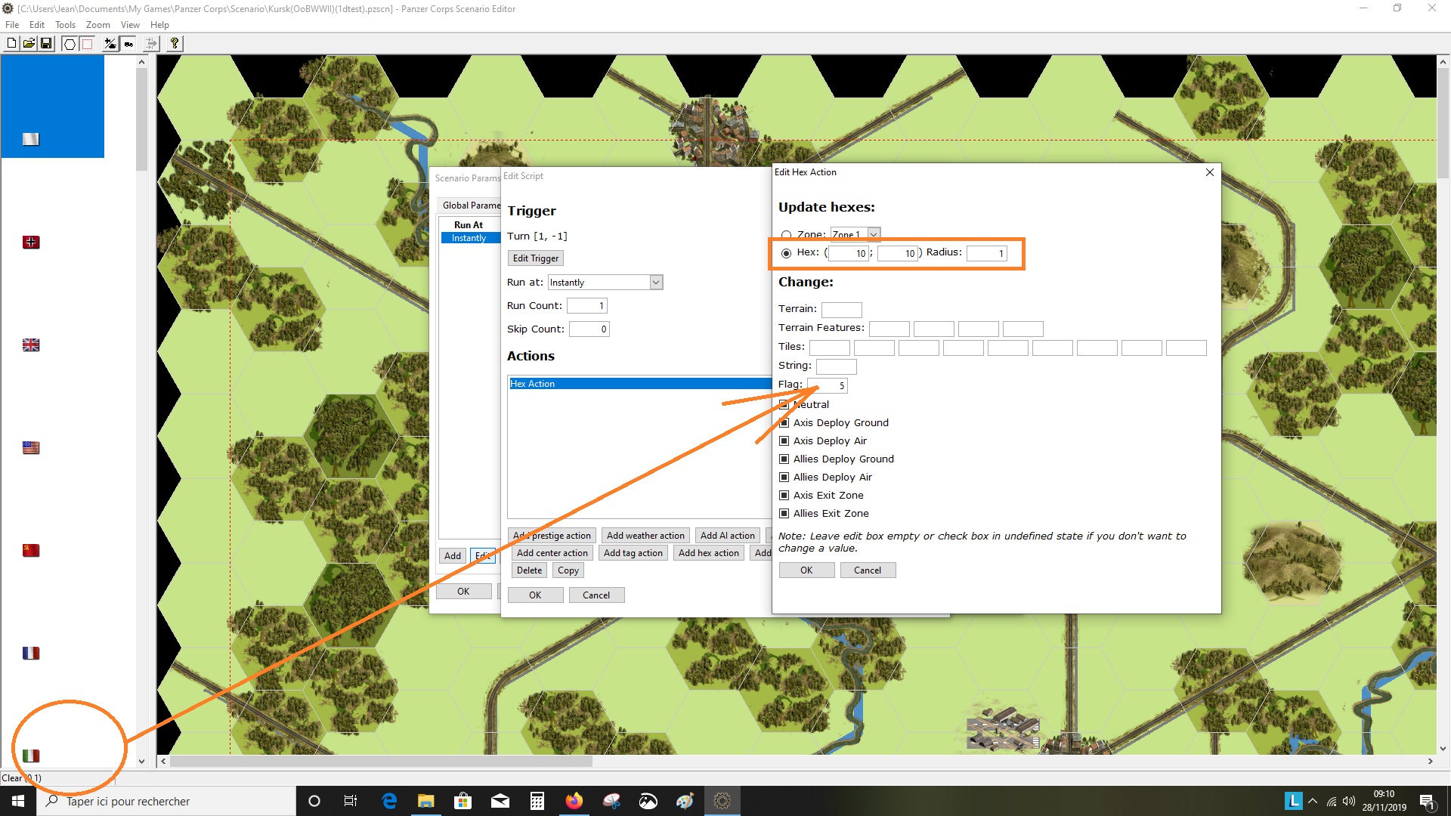
Task: Select the red dotted selection rectangle tool
Action: [88, 44]
